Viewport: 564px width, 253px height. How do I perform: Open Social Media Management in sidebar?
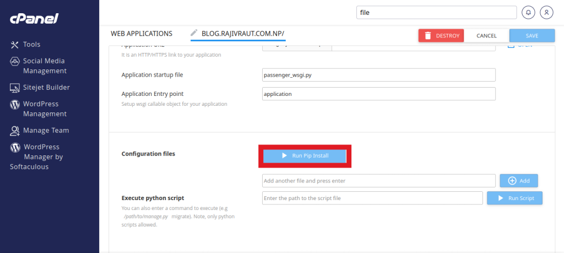pos(45,66)
